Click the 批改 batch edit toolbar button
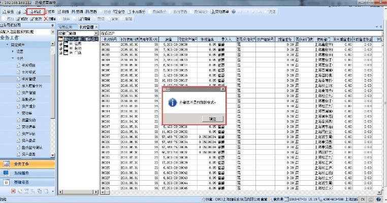Viewport: 387px width, 203px height. point(36,19)
